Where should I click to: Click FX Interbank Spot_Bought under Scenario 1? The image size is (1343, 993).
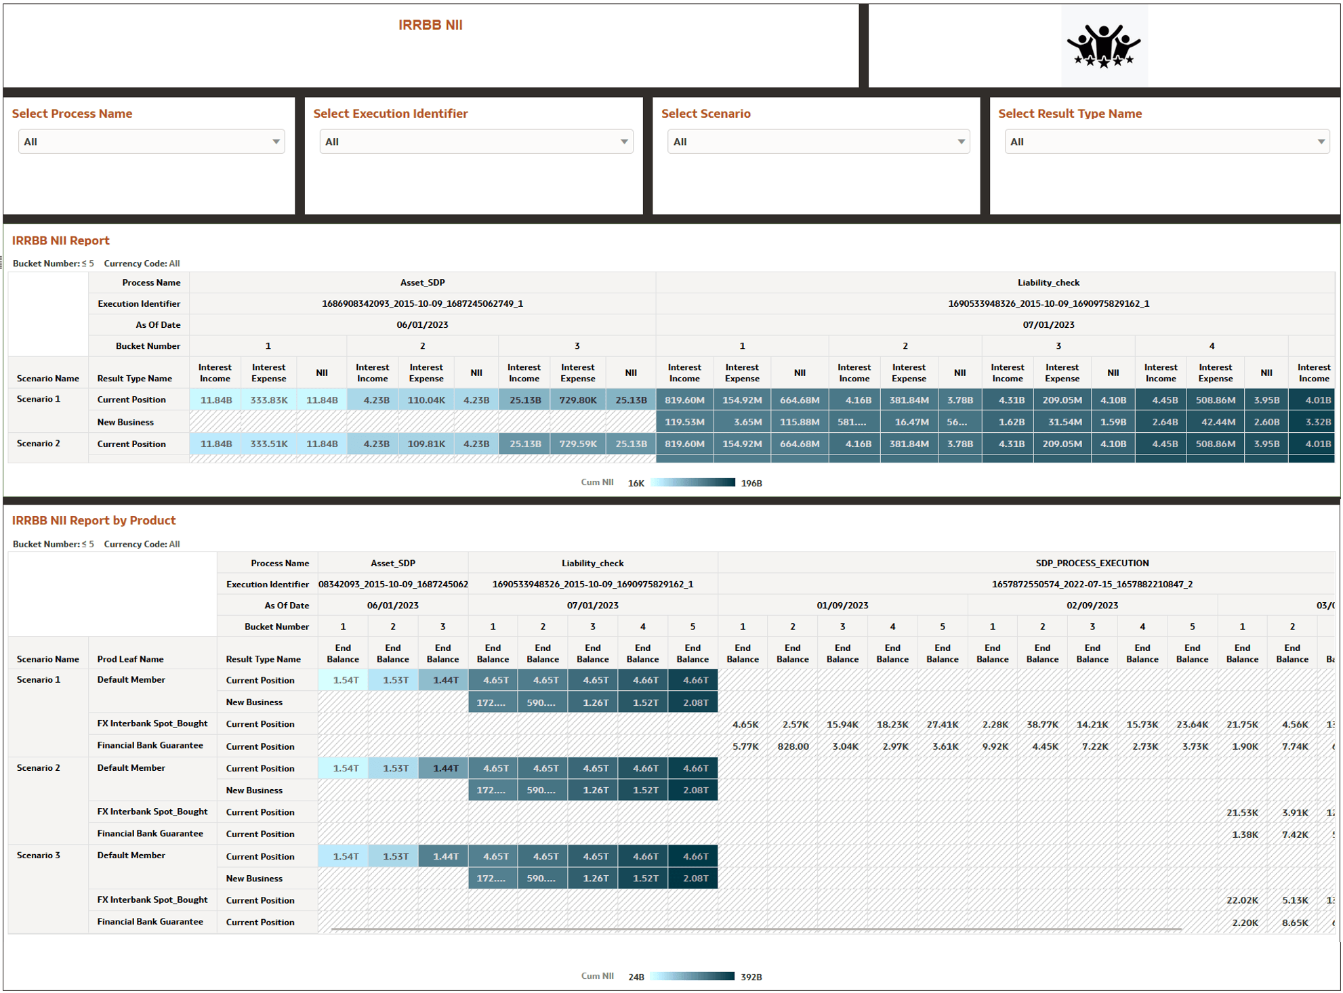click(152, 723)
